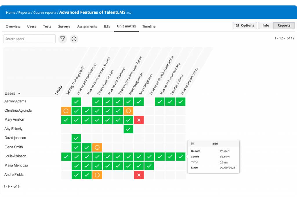This screenshot has width=297, height=198.
Task: Click Christina Agluinda's orange in-progress circle
Action: click(x=66, y=110)
